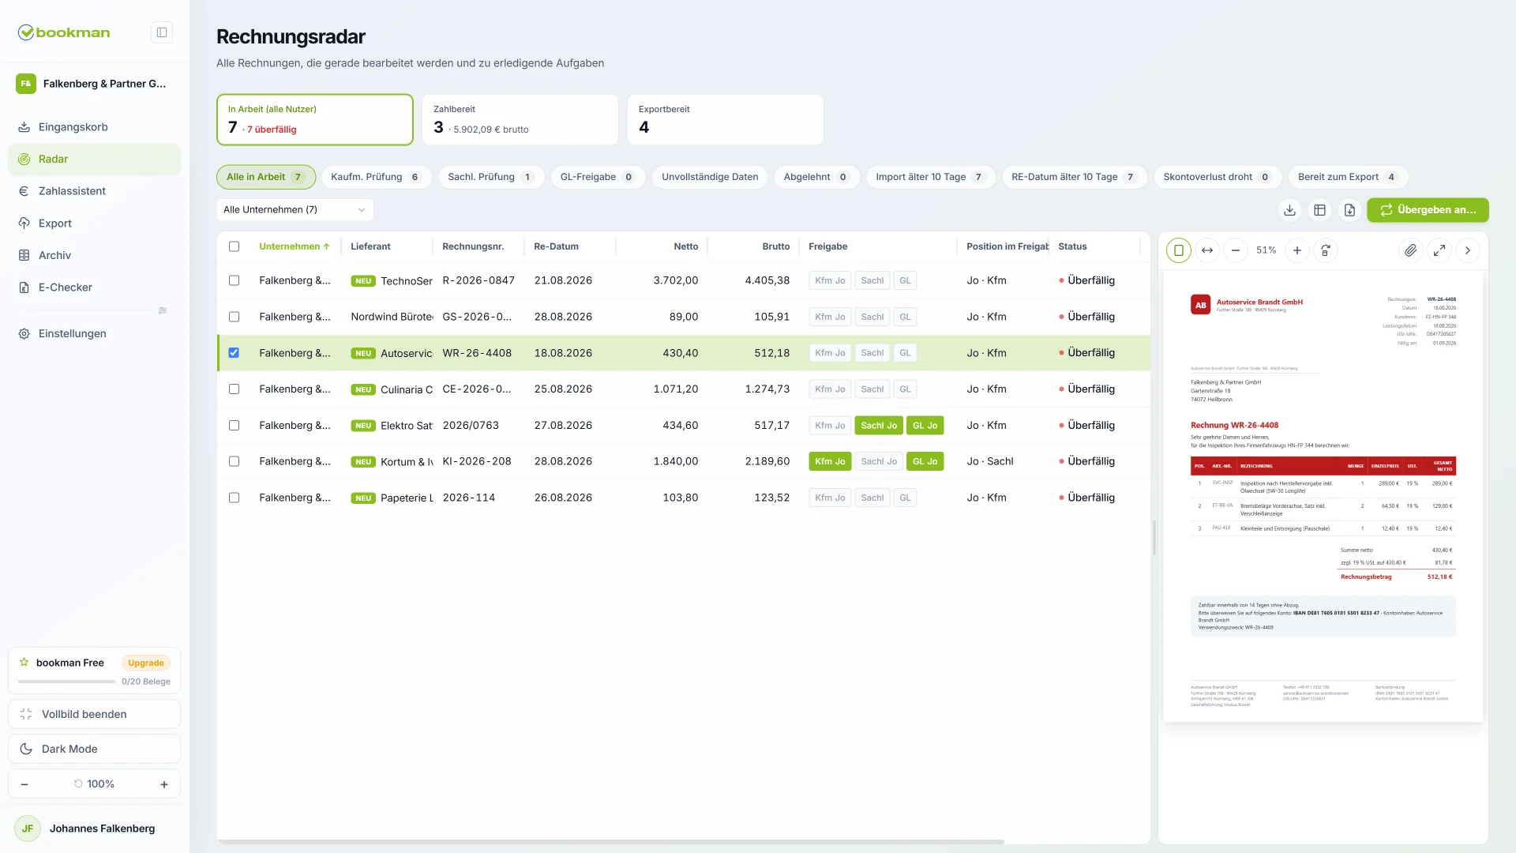The height and width of the screenshot is (853, 1516).
Task: Click the horizontal scrollbar under the table
Action: 610,842
